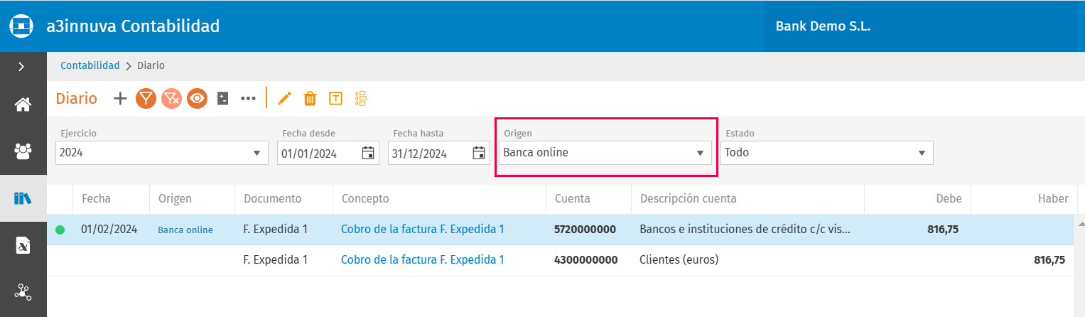Screen dimensions: 1085x317
Task: Click the Haber amount 816,75
Action: pyautogui.click(x=1049, y=260)
